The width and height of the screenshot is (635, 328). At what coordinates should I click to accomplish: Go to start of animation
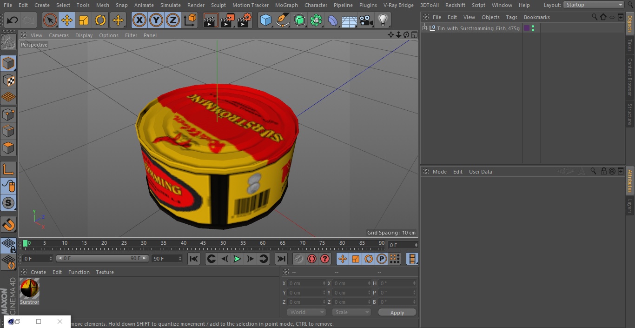click(x=194, y=259)
